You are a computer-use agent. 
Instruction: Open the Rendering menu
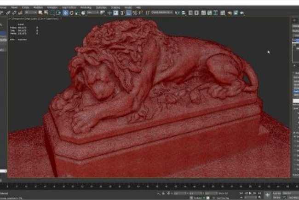86,7
